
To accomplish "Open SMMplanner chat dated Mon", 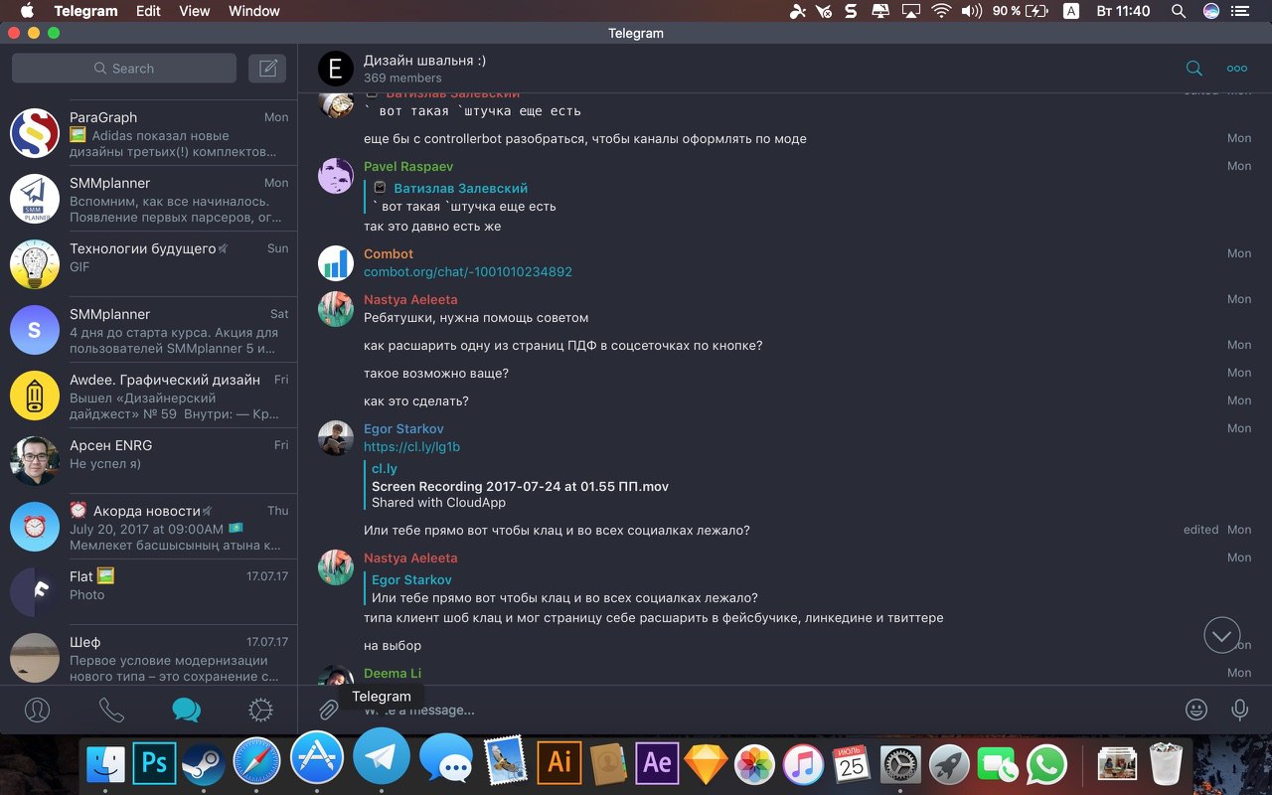I will (x=149, y=199).
